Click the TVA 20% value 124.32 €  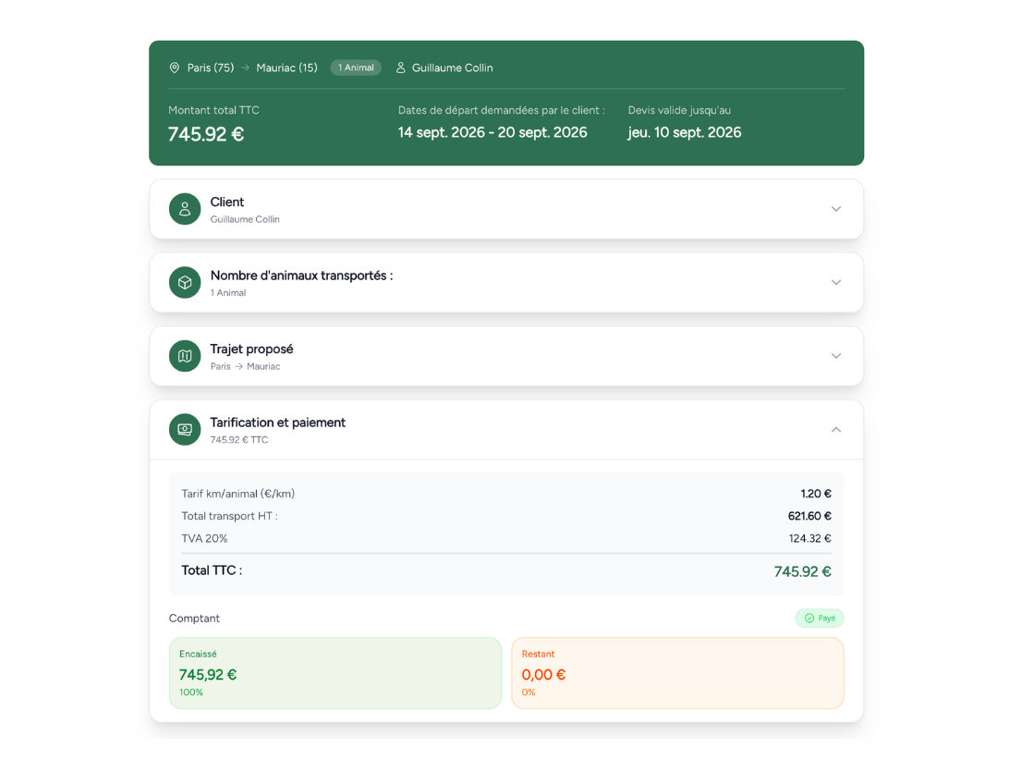click(x=809, y=539)
